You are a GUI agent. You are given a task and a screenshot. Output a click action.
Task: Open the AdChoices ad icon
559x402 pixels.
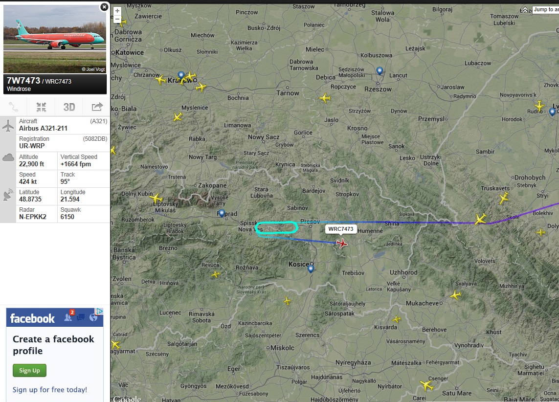click(x=99, y=311)
